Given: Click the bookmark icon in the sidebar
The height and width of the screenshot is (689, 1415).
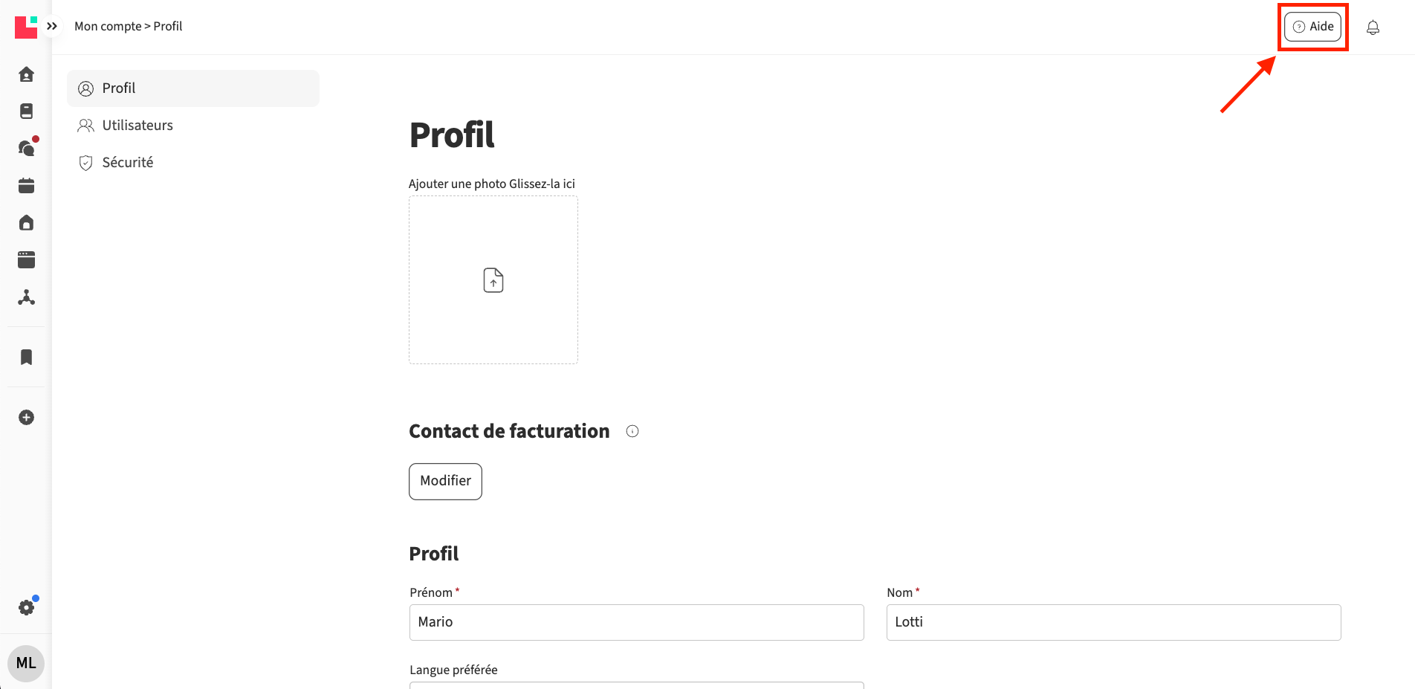Looking at the screenshot, I should tap(26, 358).
